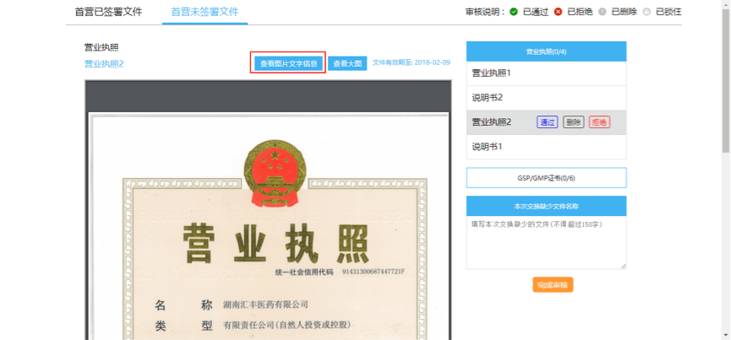Screen dimensions: 731x340
Task: Click the 营业执照2 link above image
Action: (104, 64)
